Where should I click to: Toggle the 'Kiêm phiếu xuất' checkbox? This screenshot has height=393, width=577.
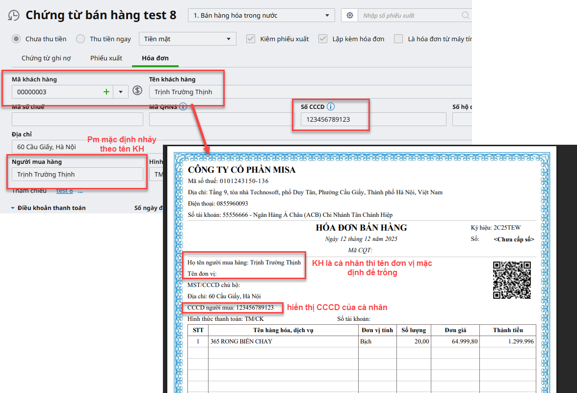coord(251,39)
